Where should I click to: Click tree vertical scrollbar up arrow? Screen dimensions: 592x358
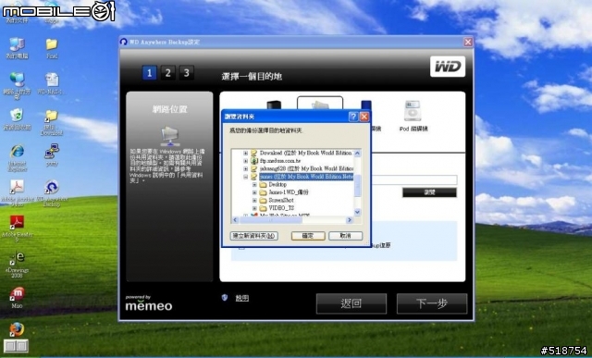click(x=358, y=154)
